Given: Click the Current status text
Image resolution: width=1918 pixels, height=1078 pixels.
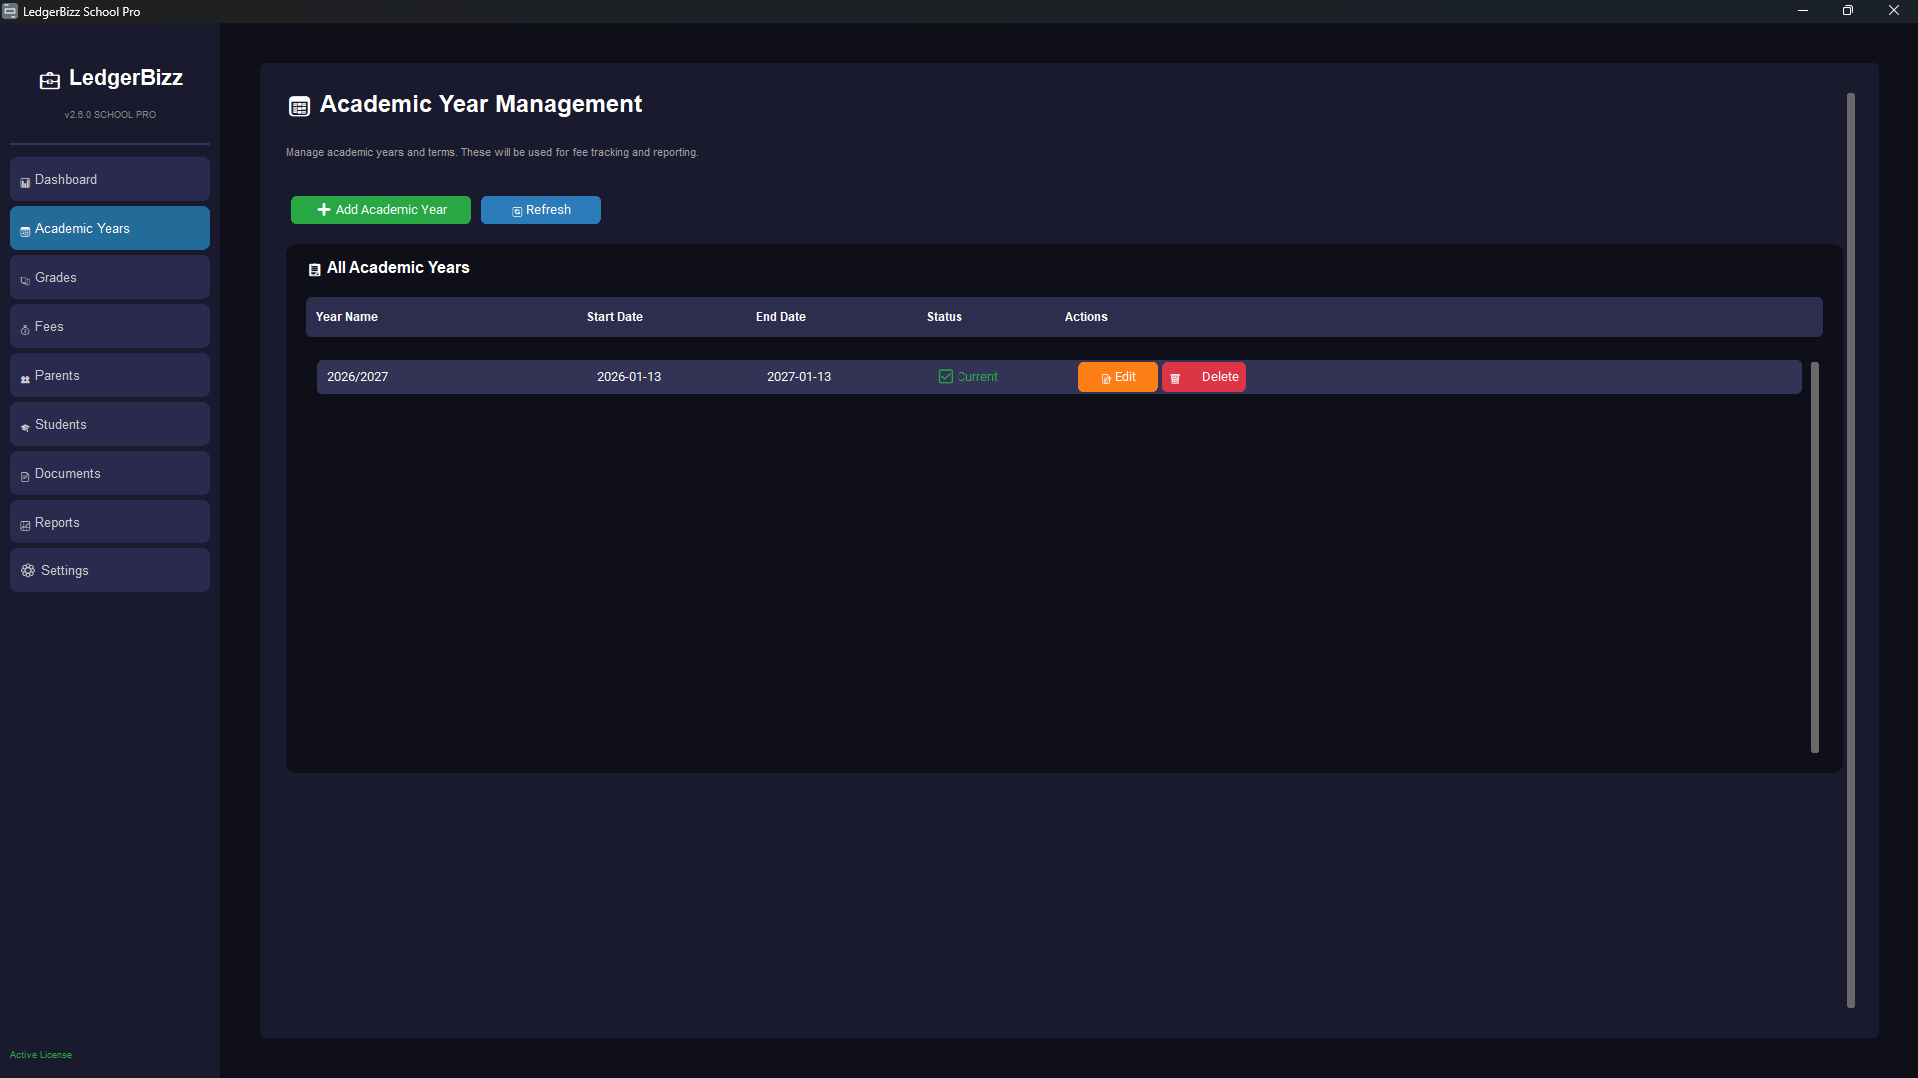Looking at the screenshot, I should [x=977, y=377].
